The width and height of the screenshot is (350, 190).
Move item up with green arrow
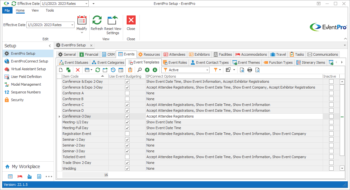click(147, 70)
